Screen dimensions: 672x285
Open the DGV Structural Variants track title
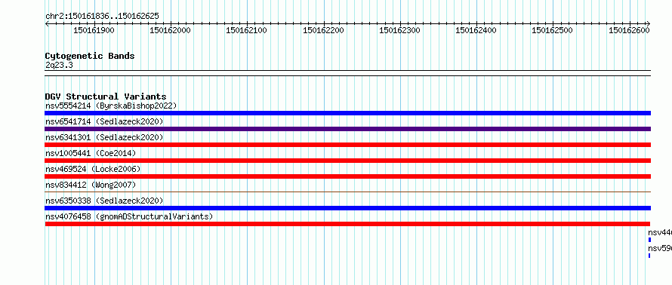point(106,97)
